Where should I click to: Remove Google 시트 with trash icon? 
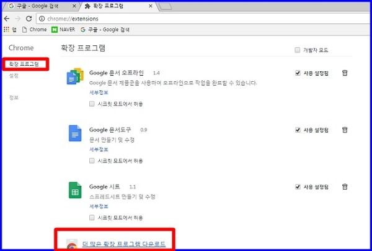345,187
